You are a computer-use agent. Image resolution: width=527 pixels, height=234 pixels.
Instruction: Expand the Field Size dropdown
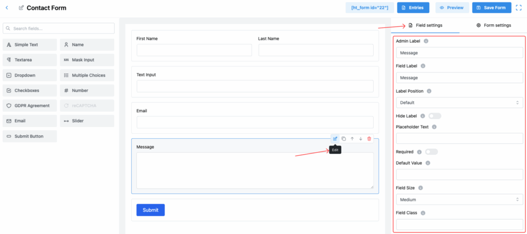click(x=459, y=200)
